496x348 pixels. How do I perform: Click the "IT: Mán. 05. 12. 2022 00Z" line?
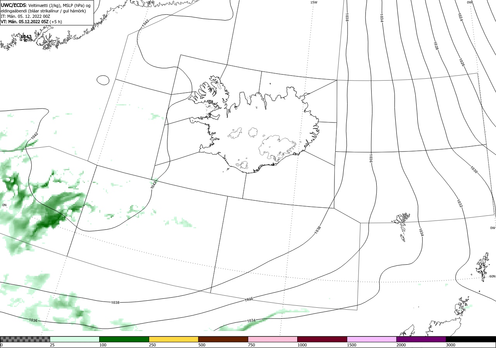26,16
